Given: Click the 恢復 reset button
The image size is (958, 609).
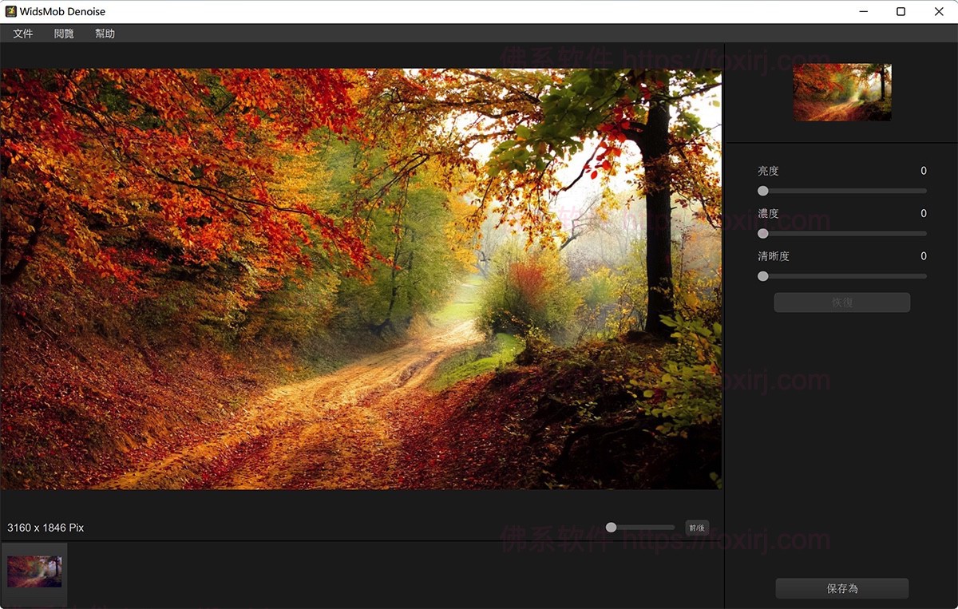Looking at the screenshot, I should [x=841, y=303].
